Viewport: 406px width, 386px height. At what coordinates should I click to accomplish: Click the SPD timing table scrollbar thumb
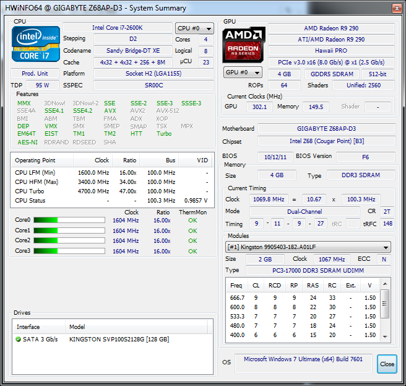pyautogui.click(x=385, y=304)
